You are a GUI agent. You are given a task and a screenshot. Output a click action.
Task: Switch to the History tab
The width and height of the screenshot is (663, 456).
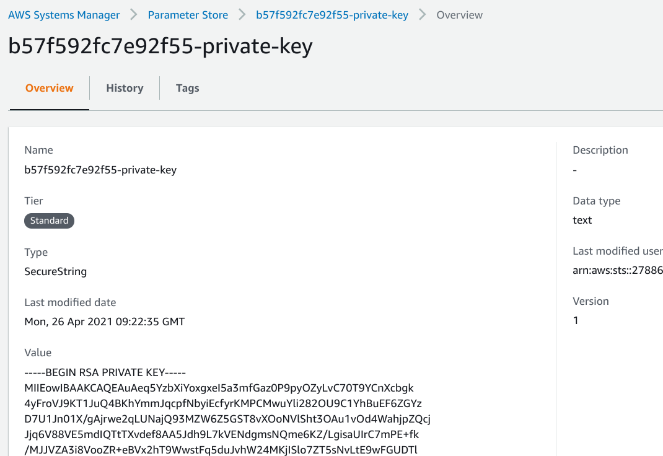pyautogui.click(x=125, y=88)
